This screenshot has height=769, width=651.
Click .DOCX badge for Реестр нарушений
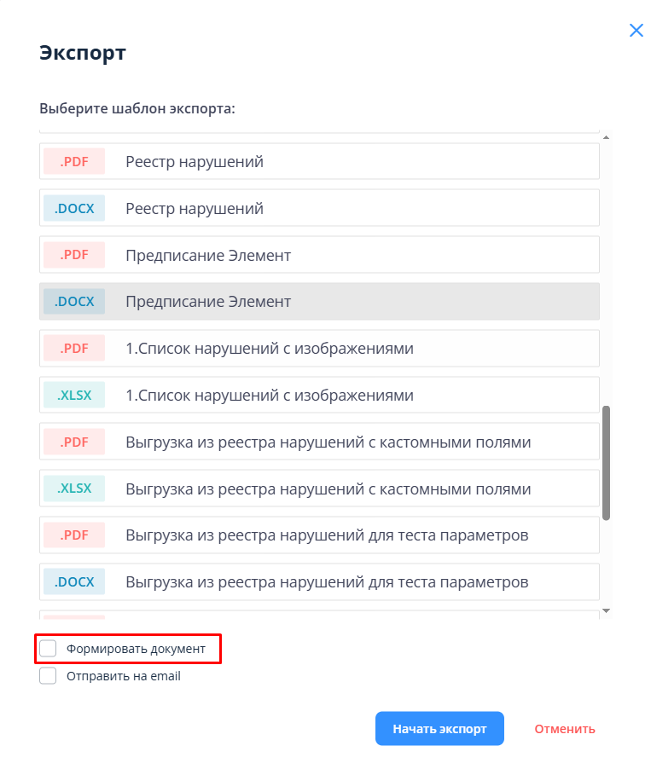click(74, 208)
